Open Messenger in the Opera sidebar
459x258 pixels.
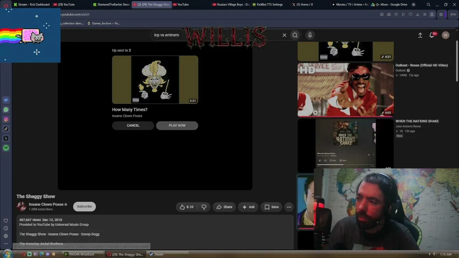[x=6, y=100]
